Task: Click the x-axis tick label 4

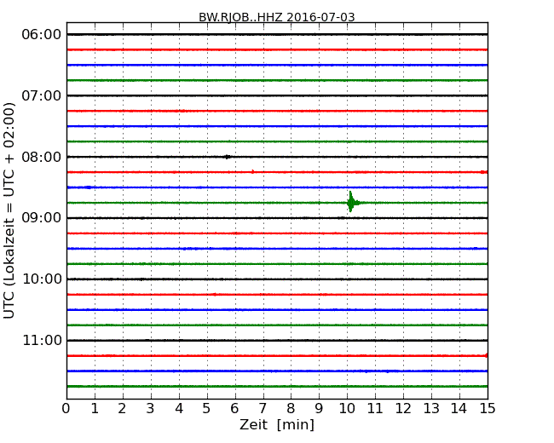Action: click(x=179, y=409)
